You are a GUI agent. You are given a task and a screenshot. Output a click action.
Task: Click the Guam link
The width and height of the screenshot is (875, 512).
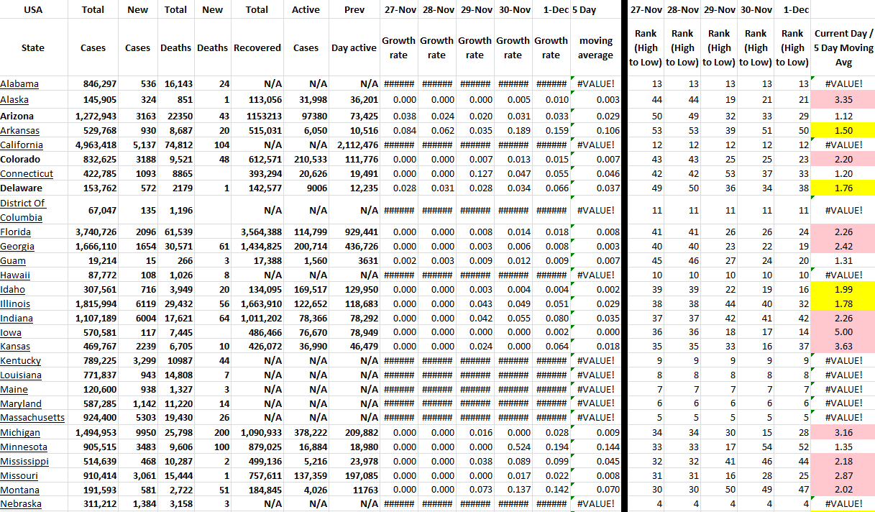coord(13,261)
